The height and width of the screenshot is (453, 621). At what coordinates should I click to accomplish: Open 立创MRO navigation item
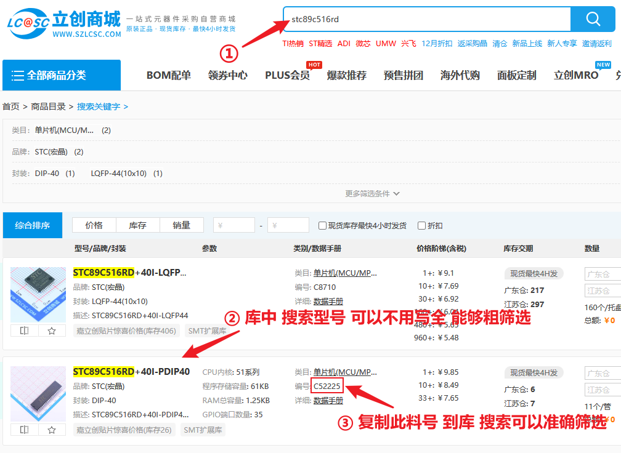(576, 75)
